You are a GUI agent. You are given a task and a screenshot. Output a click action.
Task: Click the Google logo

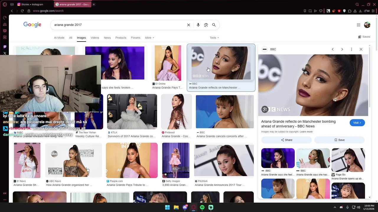point(32,25)
